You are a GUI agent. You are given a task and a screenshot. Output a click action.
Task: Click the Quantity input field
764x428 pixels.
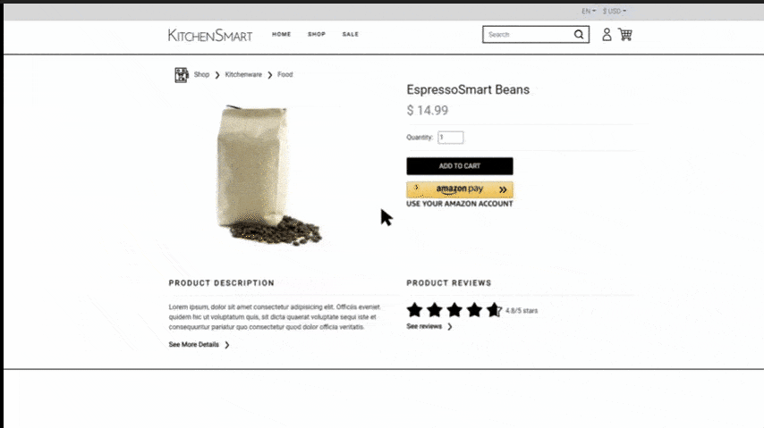coord(450,138)
